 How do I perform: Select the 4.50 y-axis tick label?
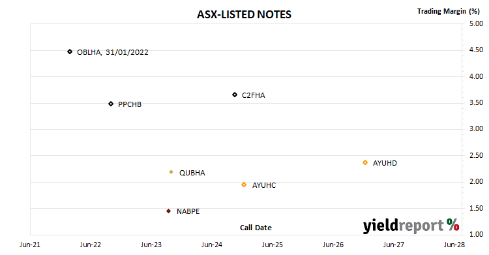[x=476, y=50]
